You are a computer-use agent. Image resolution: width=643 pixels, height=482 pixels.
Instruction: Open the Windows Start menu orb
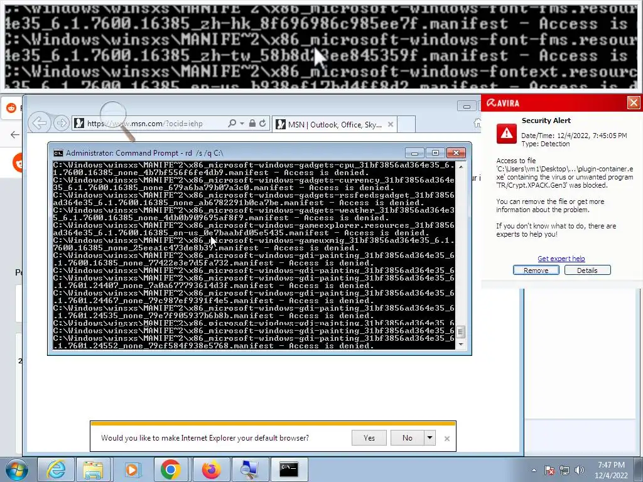[17, 469]
